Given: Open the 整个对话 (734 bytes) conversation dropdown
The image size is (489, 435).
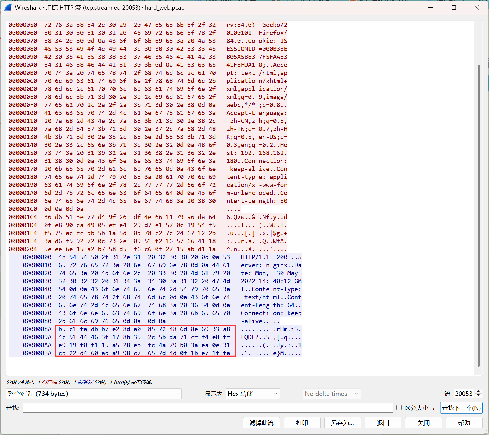Looking at the screenshot, I should click(x=94, y=394).
